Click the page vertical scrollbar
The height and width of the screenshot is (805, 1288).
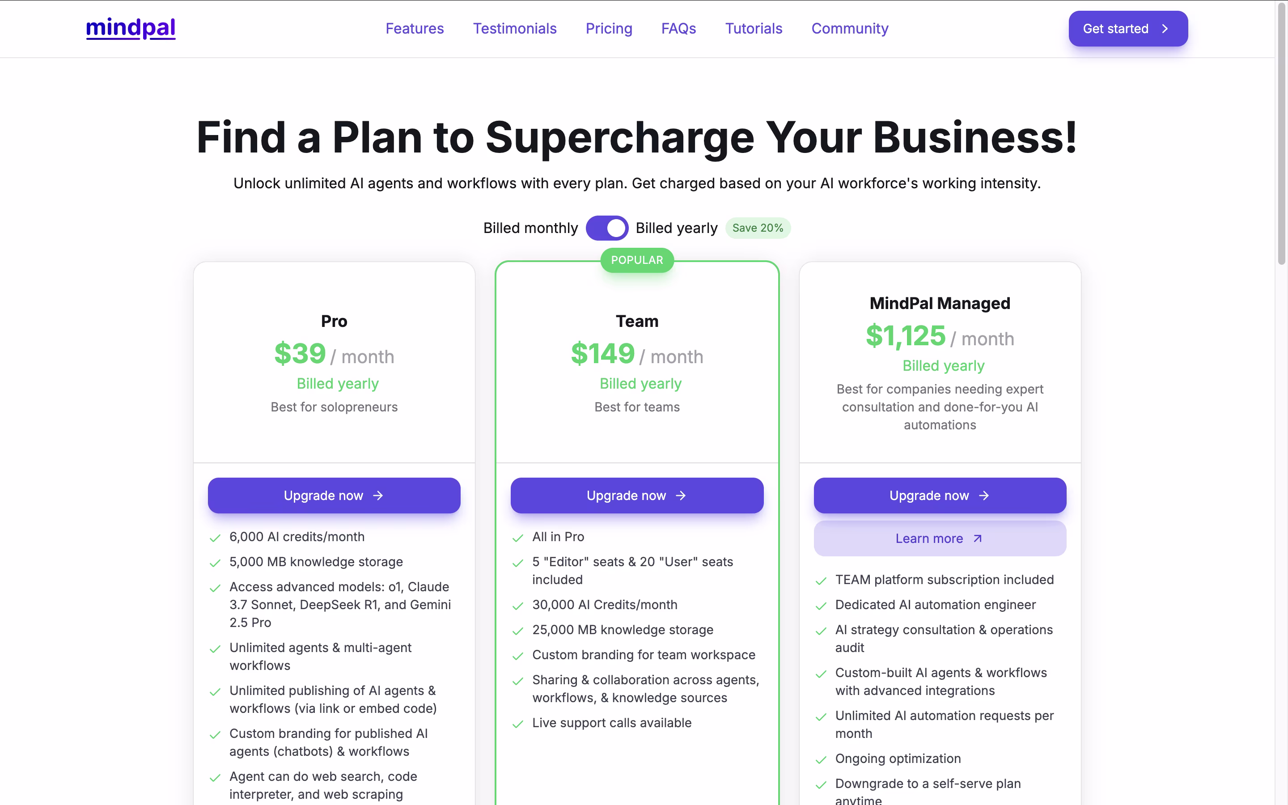tap(1282, 133)
